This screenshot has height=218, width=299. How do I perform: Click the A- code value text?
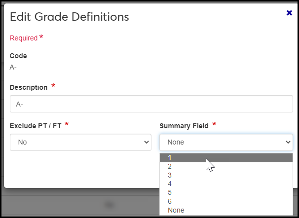13,67
